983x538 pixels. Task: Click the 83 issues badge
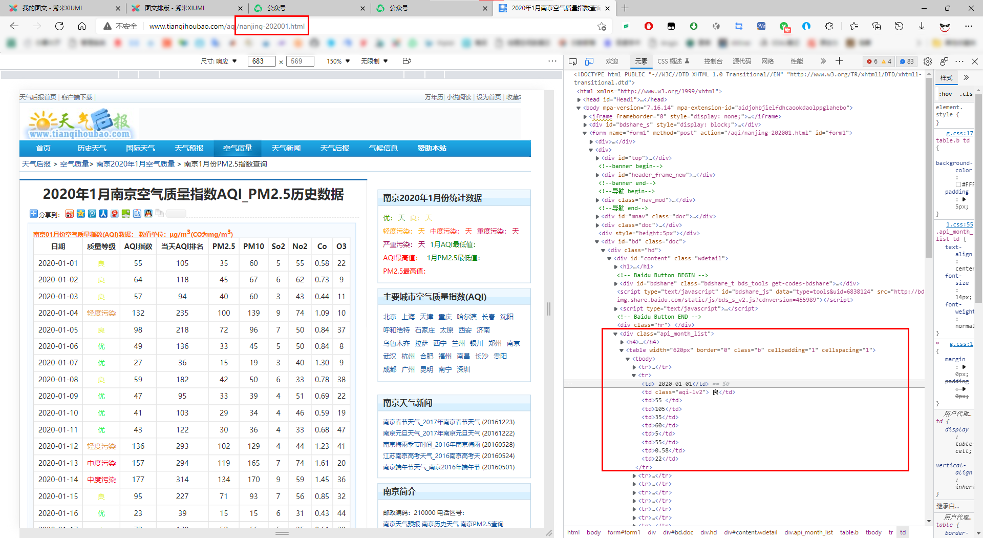click(x=907, y=61)
